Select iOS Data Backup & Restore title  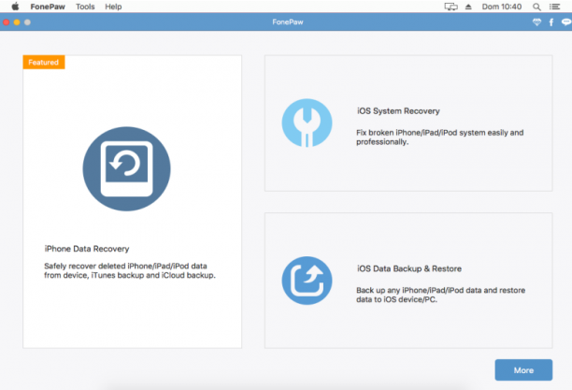point(409,268)
